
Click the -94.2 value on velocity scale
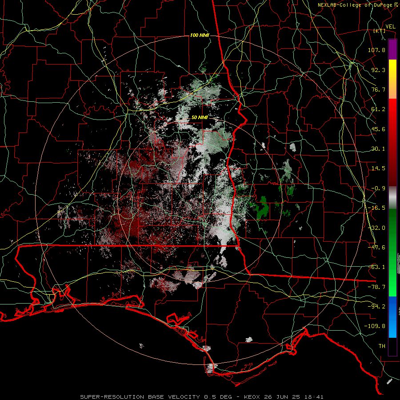click(x=376, y=307)
